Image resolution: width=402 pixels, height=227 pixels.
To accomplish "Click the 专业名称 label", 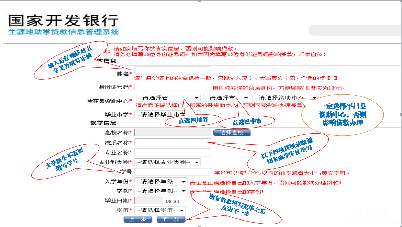I will tap(117, 152).
